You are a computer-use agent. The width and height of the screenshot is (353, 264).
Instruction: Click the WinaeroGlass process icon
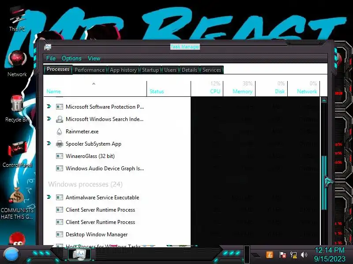pos(60,156)
